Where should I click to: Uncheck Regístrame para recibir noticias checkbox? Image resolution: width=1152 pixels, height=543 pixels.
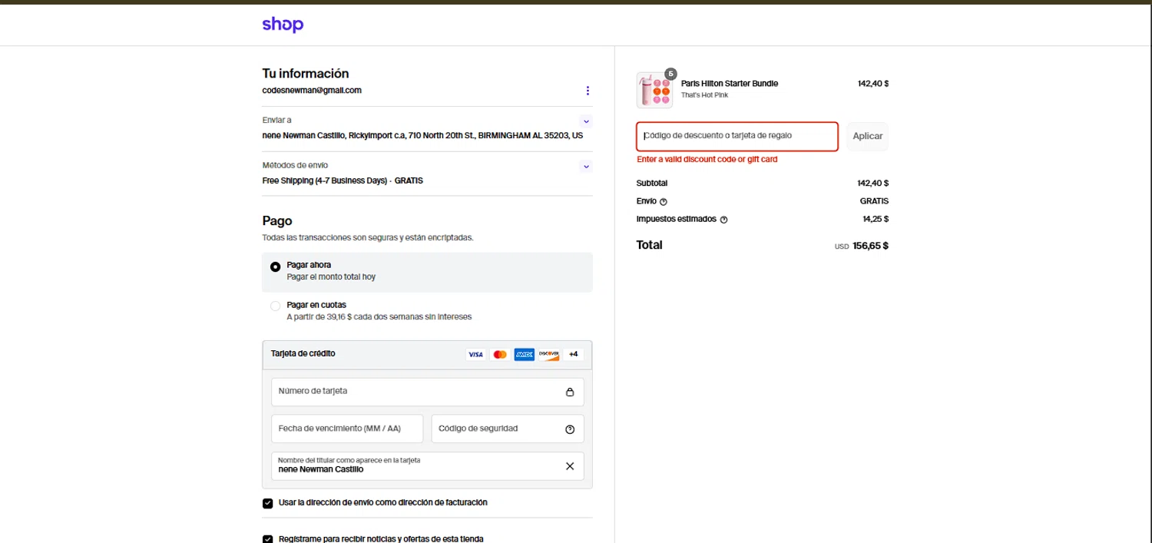267,539
